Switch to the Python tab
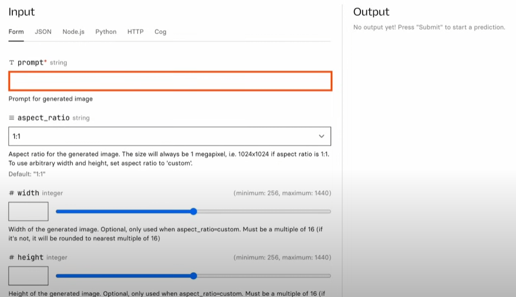Viewport: 516px width, 297px height. tap(106, 32)
